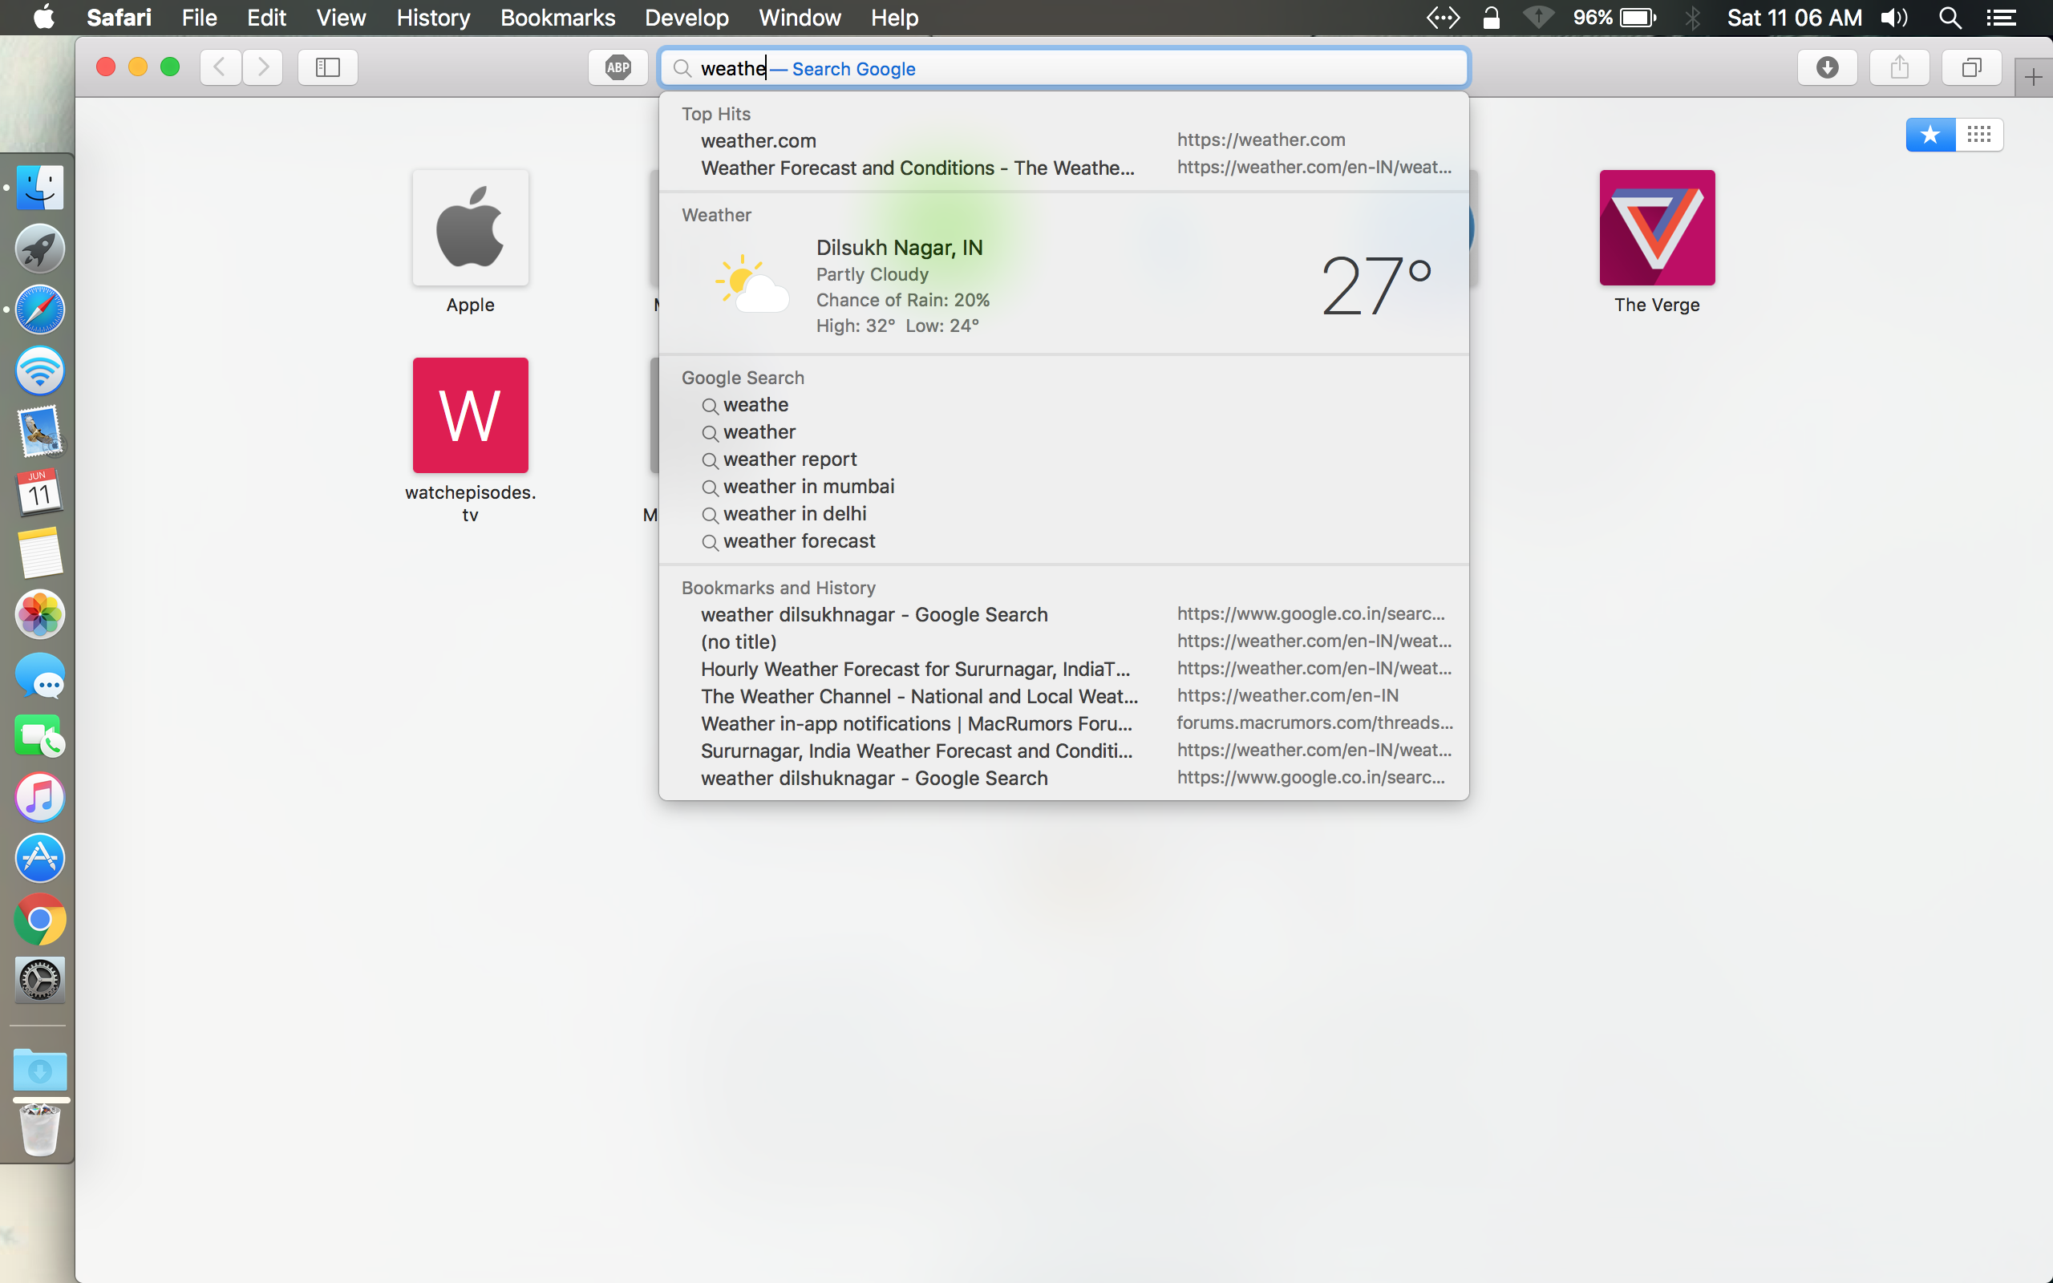Screen dimensions: 2053x1283
Task: Open 'weather dilsukhnagar - Google Search' history item
Action: pyautogui.click(x=1064, y=614)
